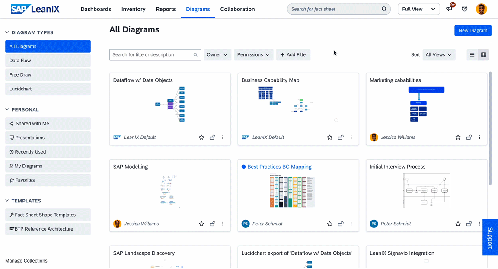Click lock icon on SAP Modelling card
498x269 pixels.
tap(212, 224)
